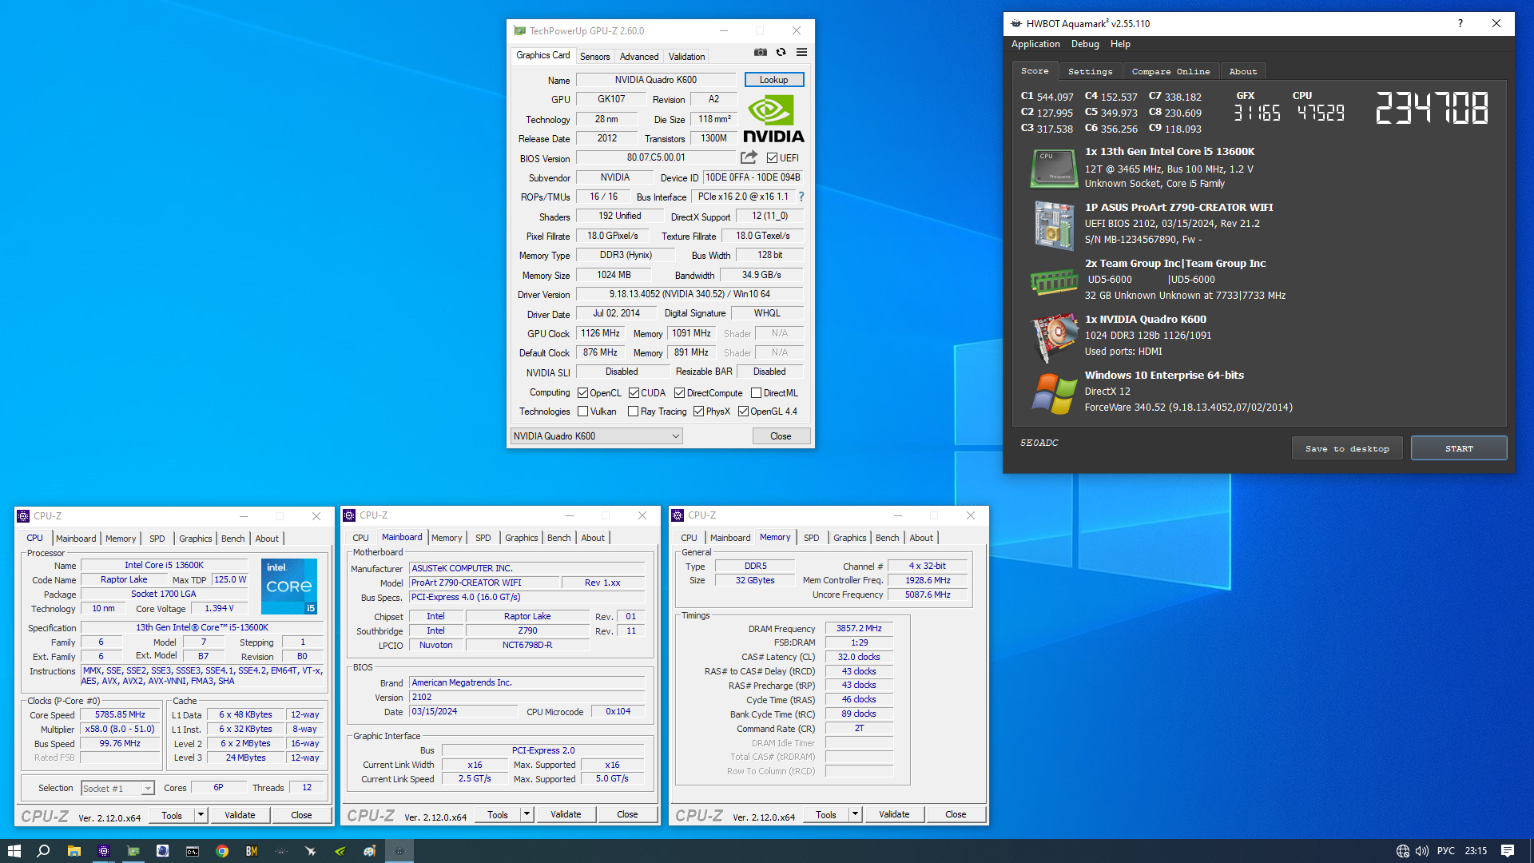Viewport: 1534px width, 863px height.
Task: Click the RAM stick icon in Aquamark
Action: pos(1054,281)
